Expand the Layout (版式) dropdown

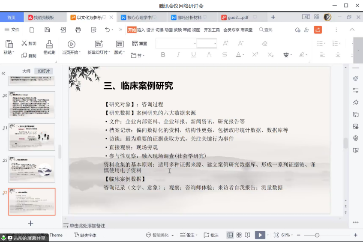(120, 52)
